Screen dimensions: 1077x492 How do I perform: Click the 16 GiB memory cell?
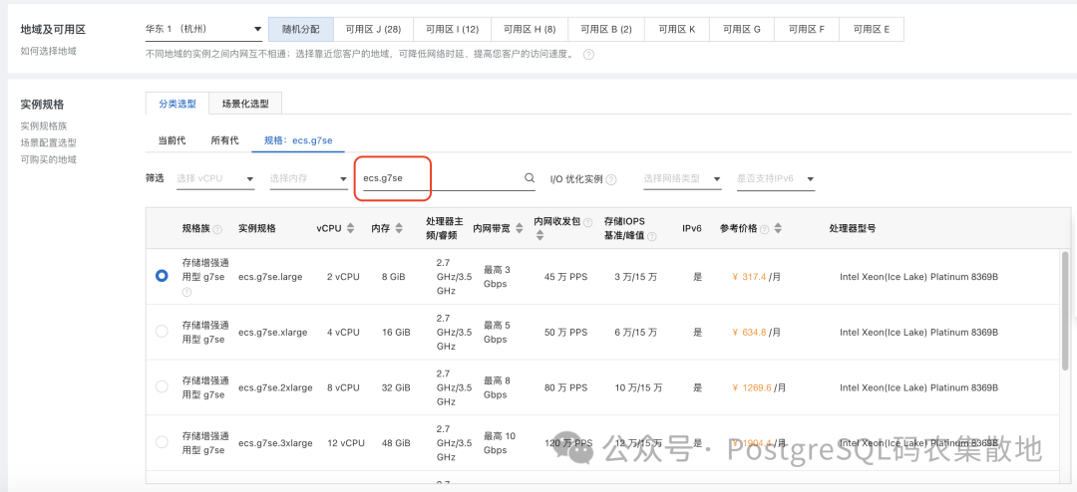click(x=396, y=332)
